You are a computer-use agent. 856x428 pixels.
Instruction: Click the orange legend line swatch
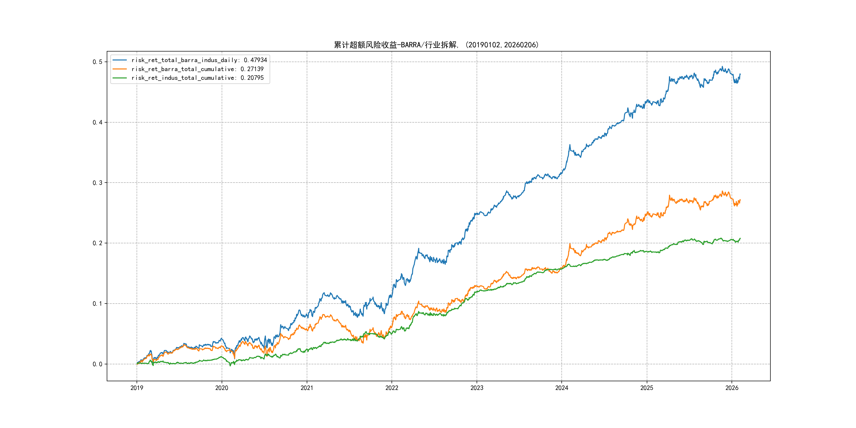[x=120, y=69]
